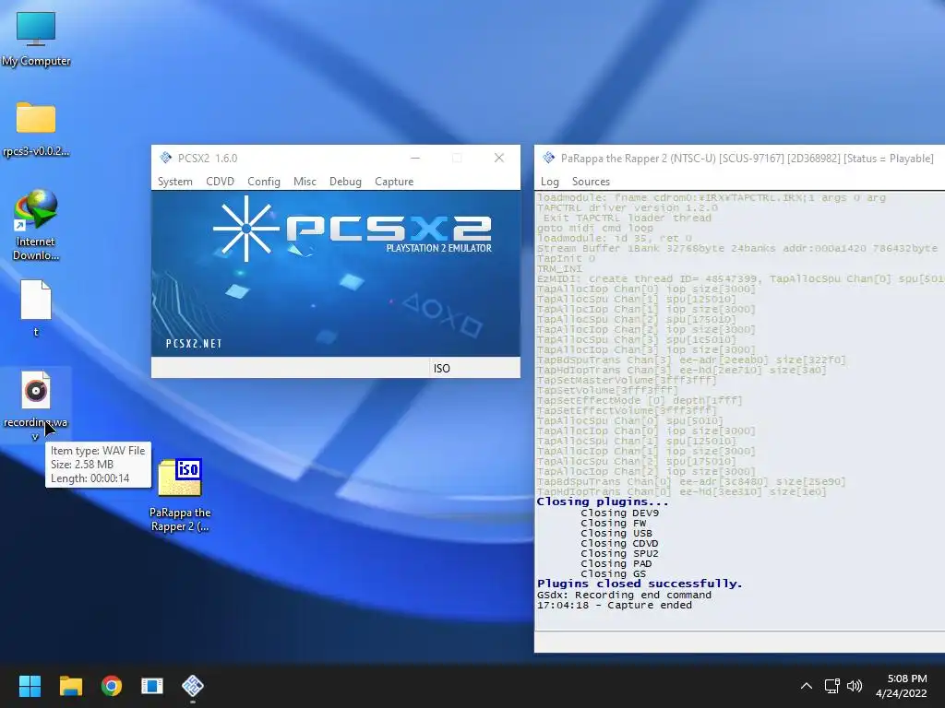
Task: Open the Capture menu in PCSX2
Action: pyautogui.click(x=394, y=182)
